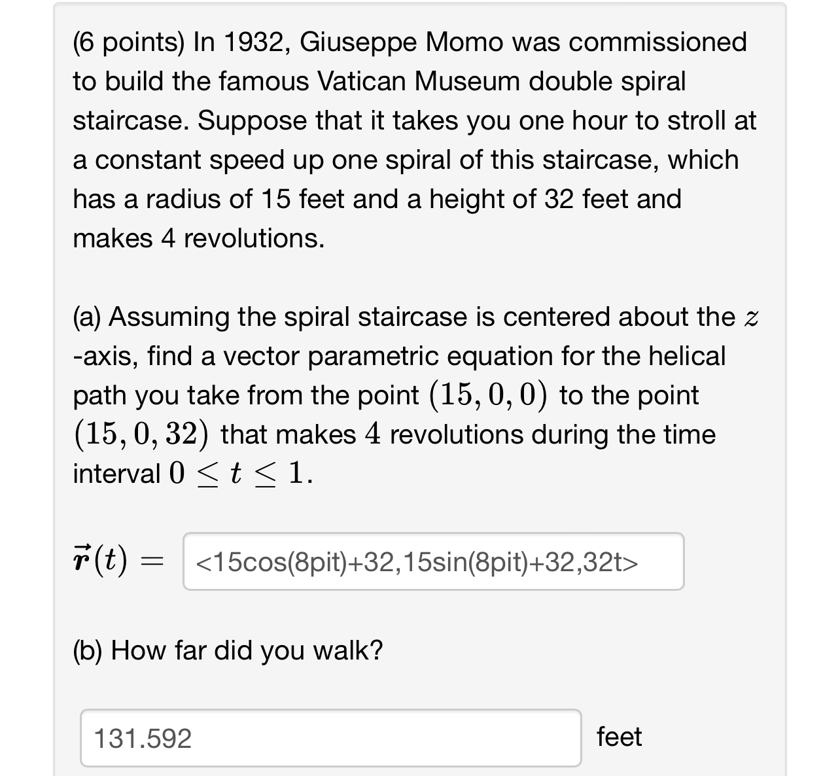This screenshot has width=840, height=776.
Task: Click the z-axis mention in part (a)
Action: (751, 317)
